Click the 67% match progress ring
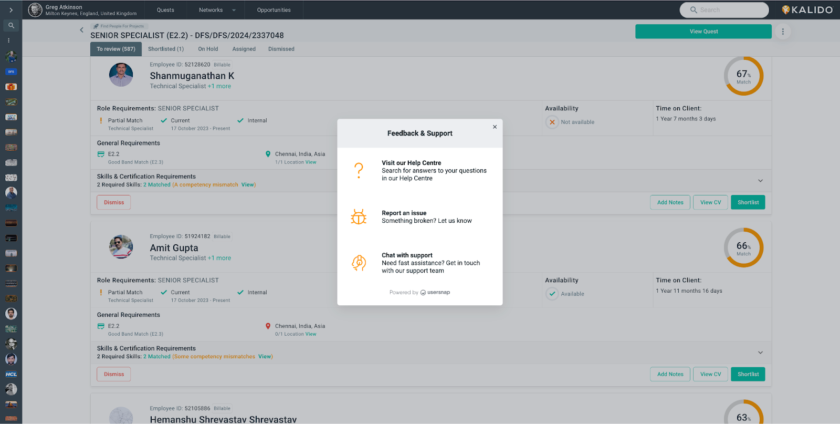The image size is (840, 424). [743, 76]
